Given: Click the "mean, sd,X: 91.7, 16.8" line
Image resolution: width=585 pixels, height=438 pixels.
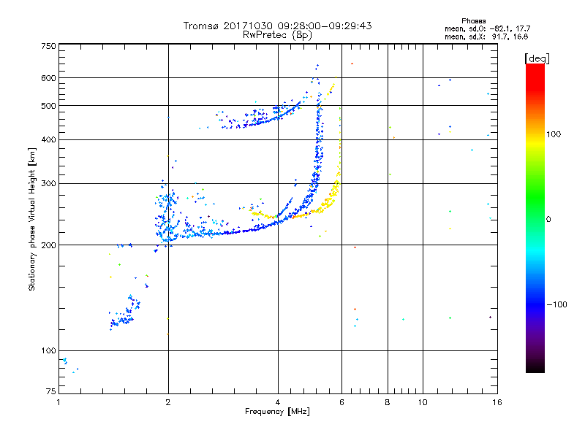Looking at the screenshot, I should [486, 36].
